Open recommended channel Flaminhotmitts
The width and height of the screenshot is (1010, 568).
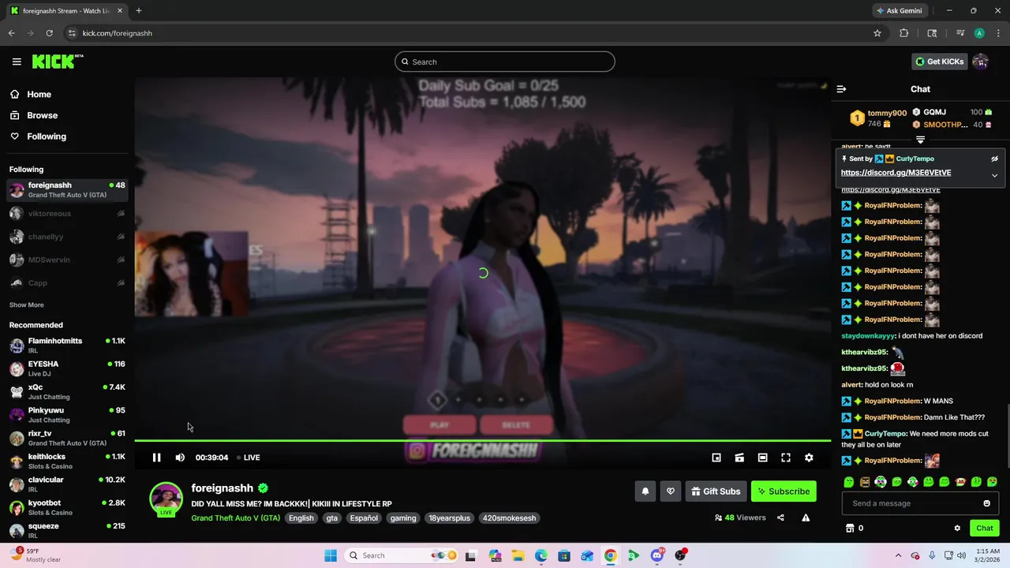pos(67,346)
